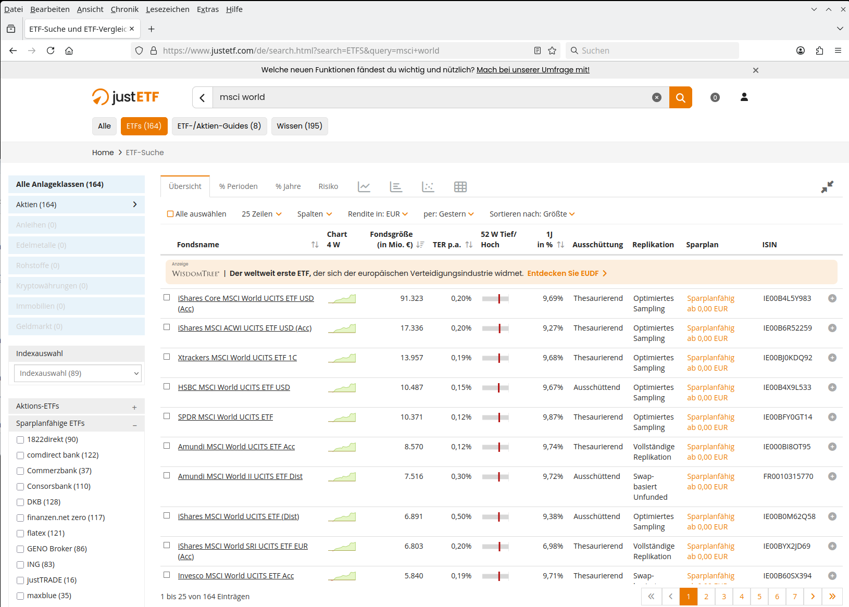
Task: Expand the Aktions-ETFs section
Action: coord(134,407)
